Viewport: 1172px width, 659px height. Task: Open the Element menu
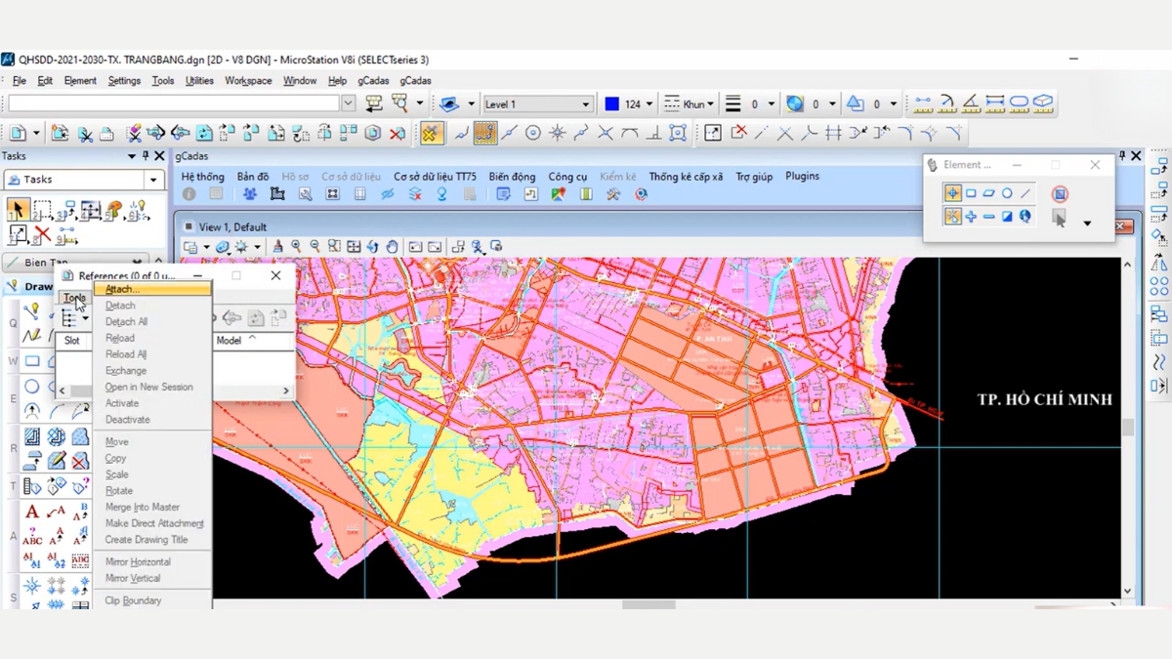80,81
